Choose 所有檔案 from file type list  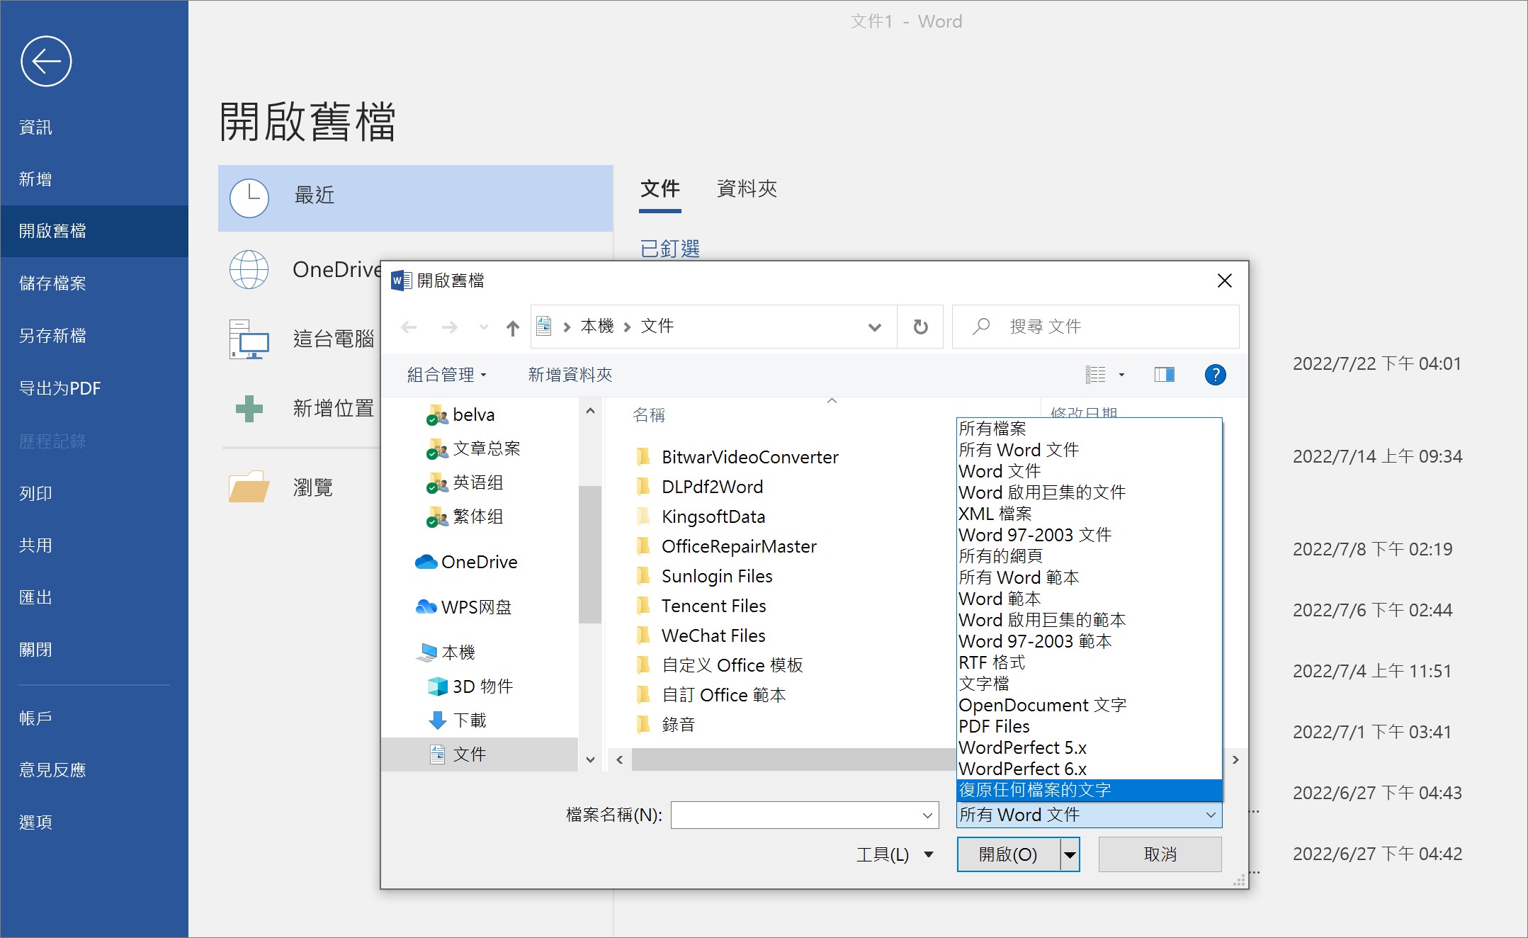point(1089,429)
